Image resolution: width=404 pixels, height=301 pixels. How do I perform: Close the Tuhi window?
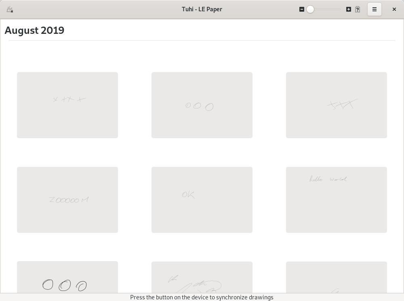point(394,10)
